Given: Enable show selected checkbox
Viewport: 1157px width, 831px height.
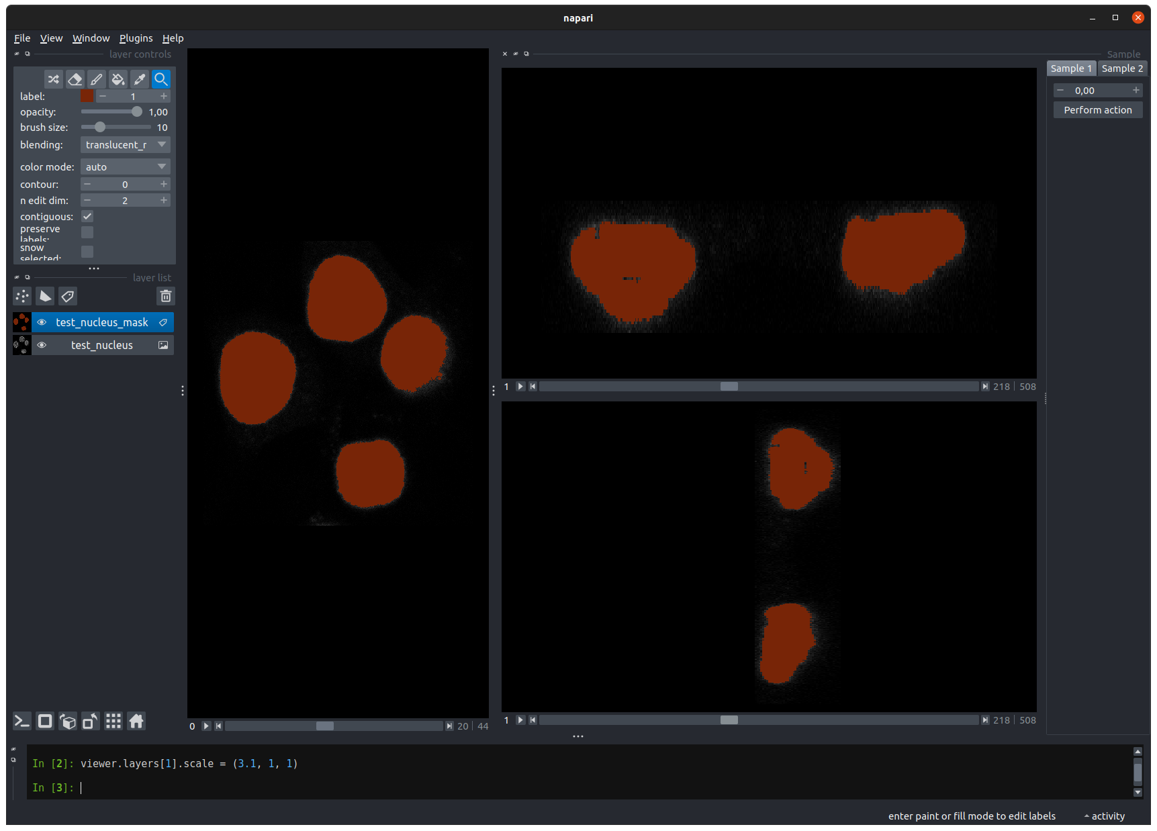Looking at the screenshot, I should pyautogui.click(x=87, y=252).
